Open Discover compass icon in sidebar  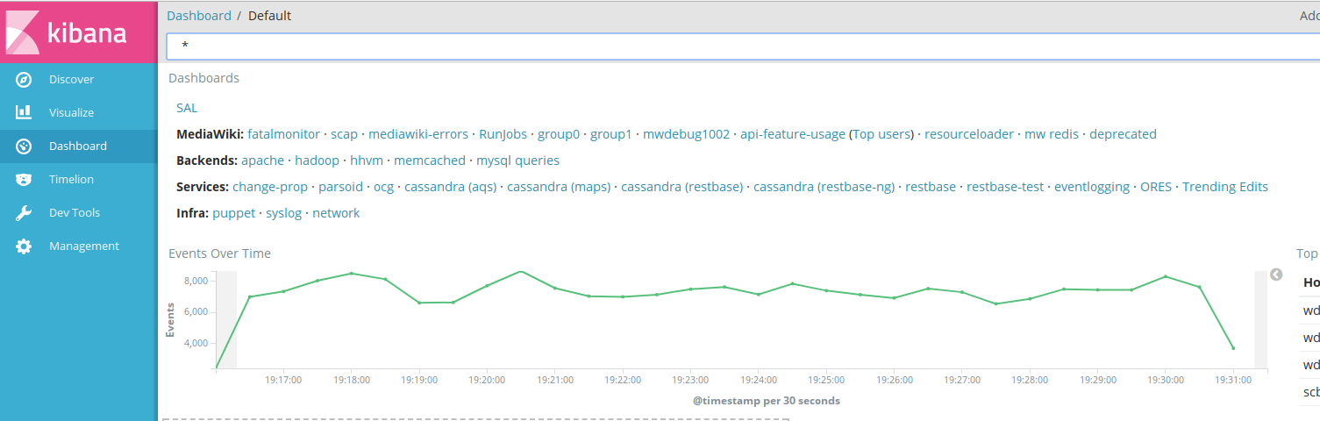tap(24, 80)
